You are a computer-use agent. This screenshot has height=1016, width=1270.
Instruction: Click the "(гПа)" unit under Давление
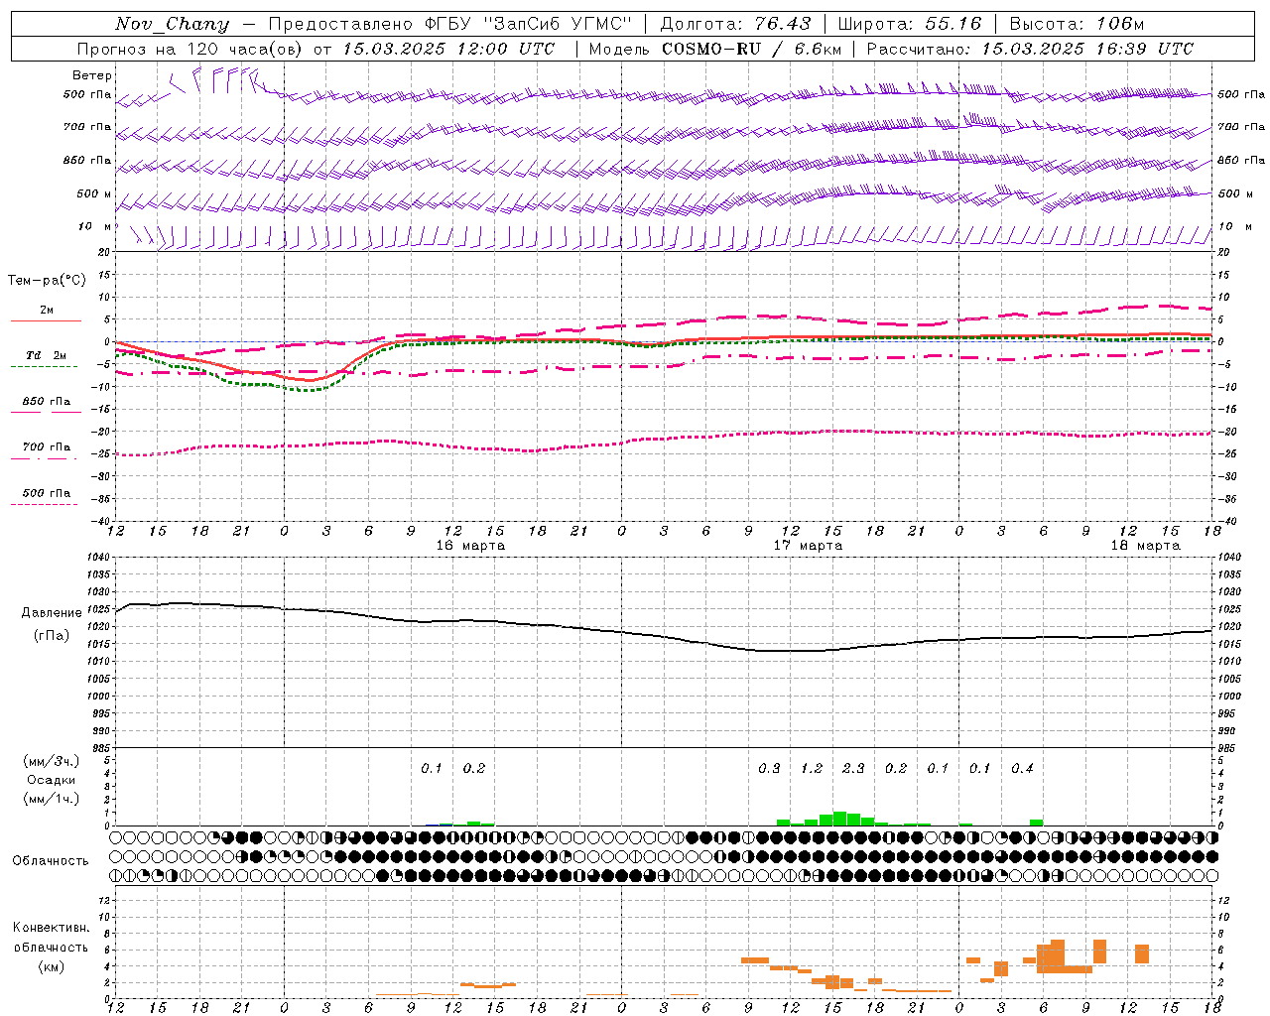coord(52,635)
